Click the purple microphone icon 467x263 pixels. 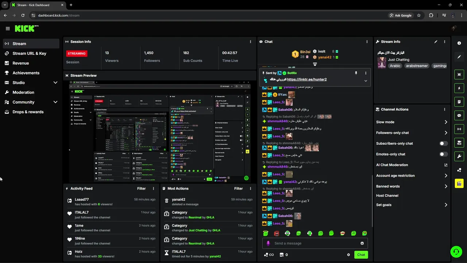click(x=268, y=243)
